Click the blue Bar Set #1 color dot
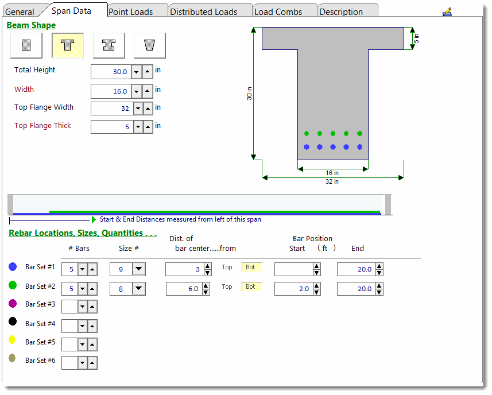 click(13, 267)
